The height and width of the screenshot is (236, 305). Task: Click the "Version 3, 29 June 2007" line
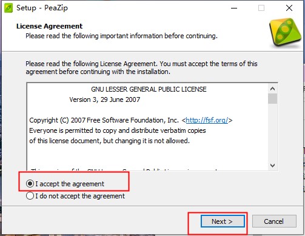(105, 99)
